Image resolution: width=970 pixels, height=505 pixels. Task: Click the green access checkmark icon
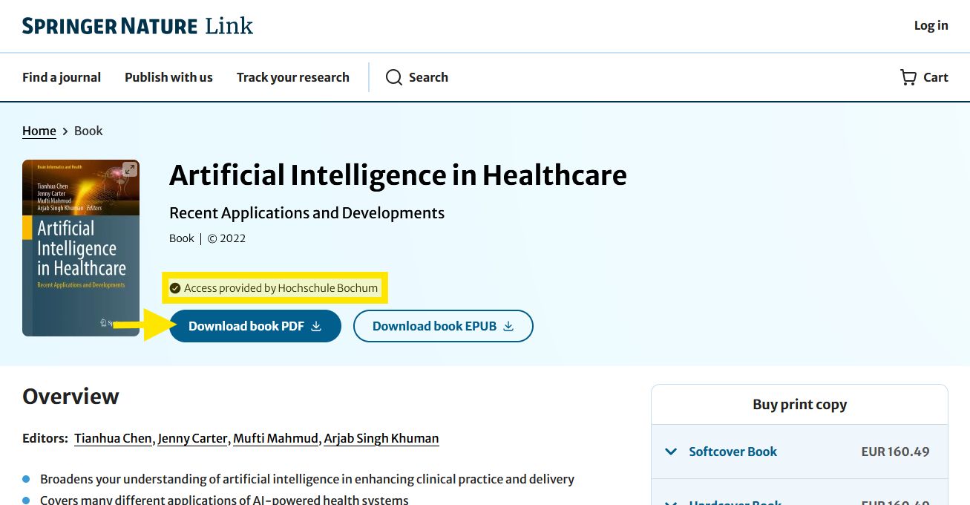175,288
